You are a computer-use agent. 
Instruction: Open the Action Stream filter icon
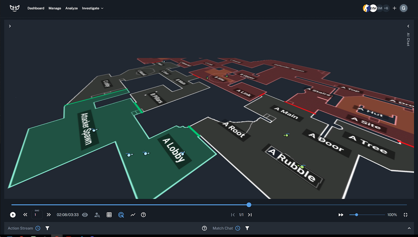coord(47,228)
